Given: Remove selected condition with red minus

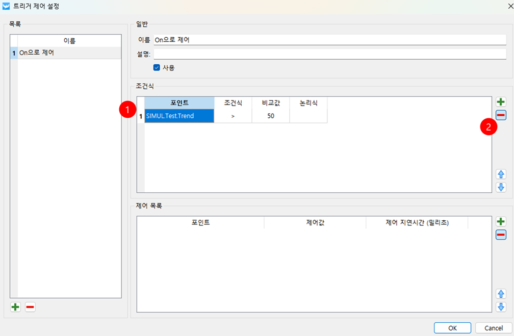Looking at the screenshot, I should (x=501, y=116).
